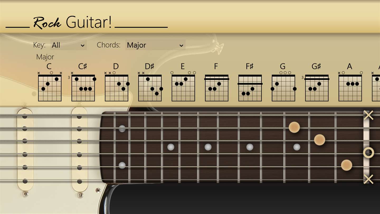Open the Chords dropdown showing Major

coord(155,45)
